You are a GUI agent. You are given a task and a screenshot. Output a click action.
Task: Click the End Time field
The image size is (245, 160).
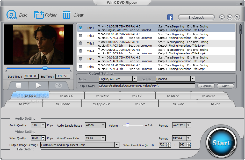(62, 76)
